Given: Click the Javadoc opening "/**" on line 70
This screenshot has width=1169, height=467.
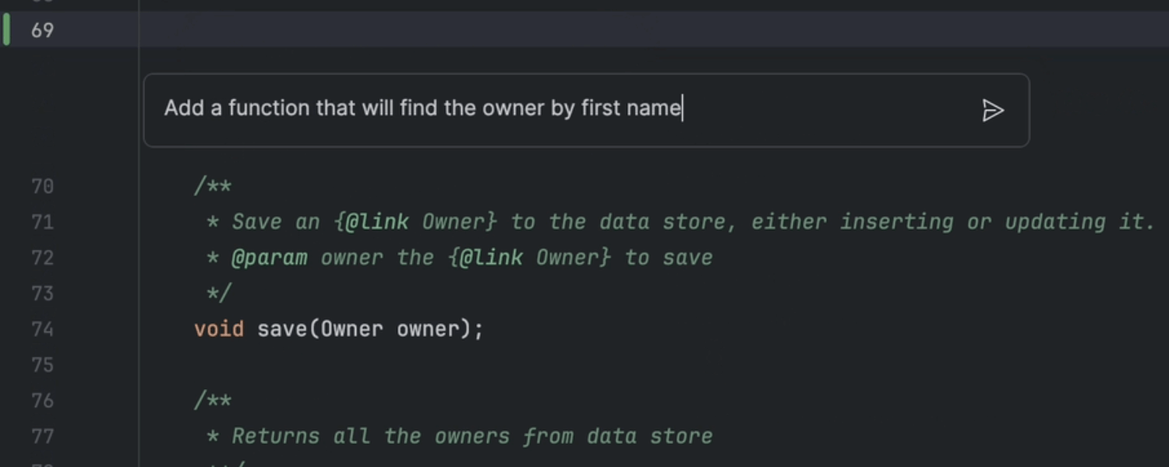Looking at the screenshot, I should (x=213, y=187).
